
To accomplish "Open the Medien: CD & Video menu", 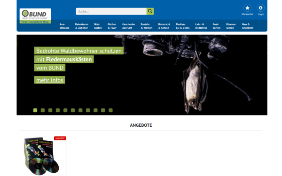I will [x=182, y=26].
